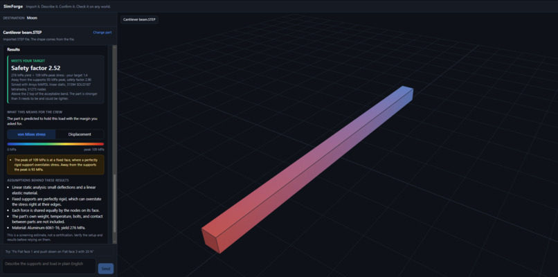Click the Cantilever beam.STEP viewport label
Image resolution: width=558 pixels, height=277 pixels.
[x=139, y=19]
